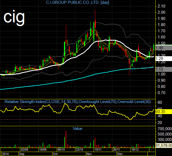Click the 500,000 value axis label
The height and width of the screenshot is (156, 172).
click(165, 134)
